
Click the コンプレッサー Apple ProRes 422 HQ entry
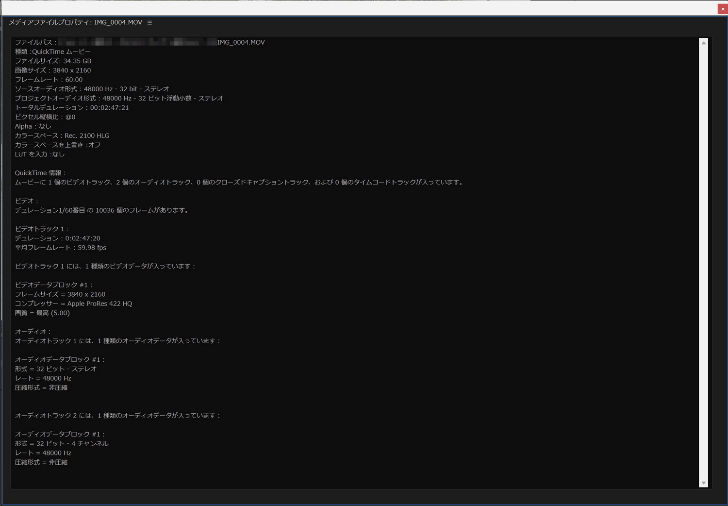74,303
